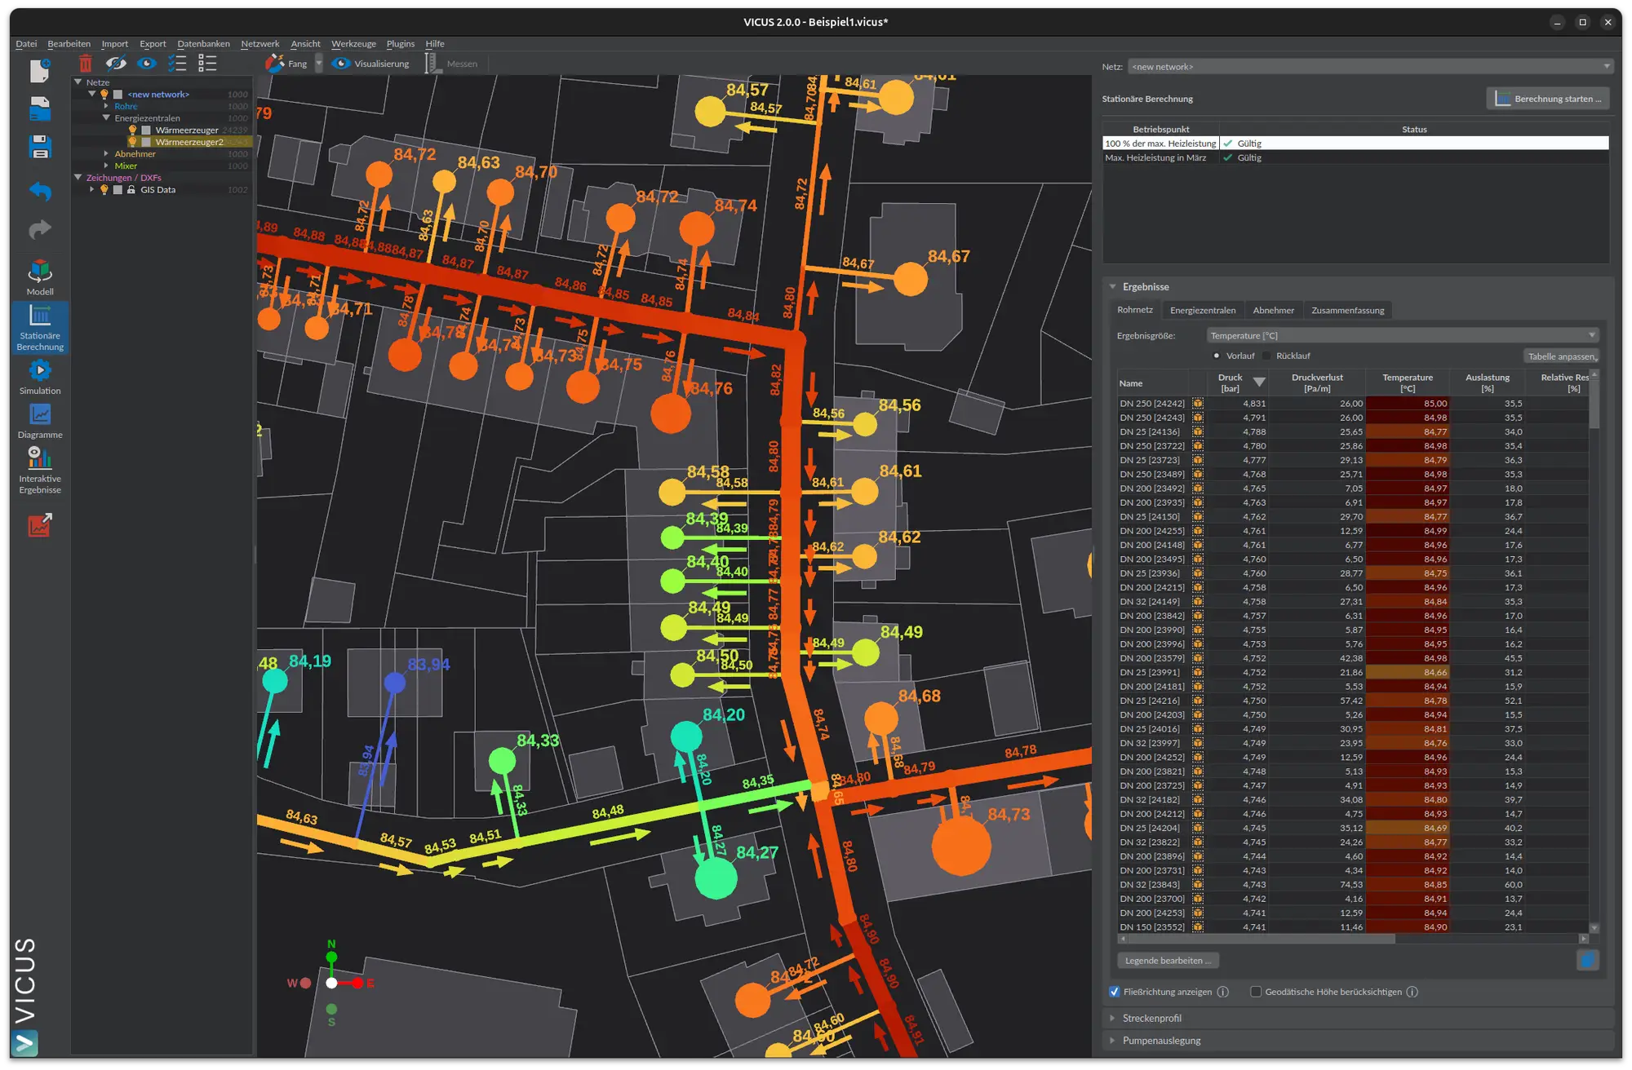Click the new project file icon
The height and width of the screenshot is (1070, 1632).
coord(39,71)
